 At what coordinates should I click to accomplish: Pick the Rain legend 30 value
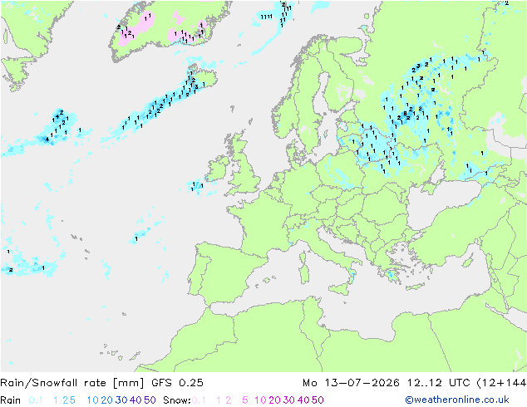coord(121,400)
